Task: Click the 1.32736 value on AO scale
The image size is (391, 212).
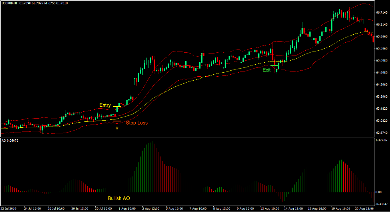Action: point(382,141)
